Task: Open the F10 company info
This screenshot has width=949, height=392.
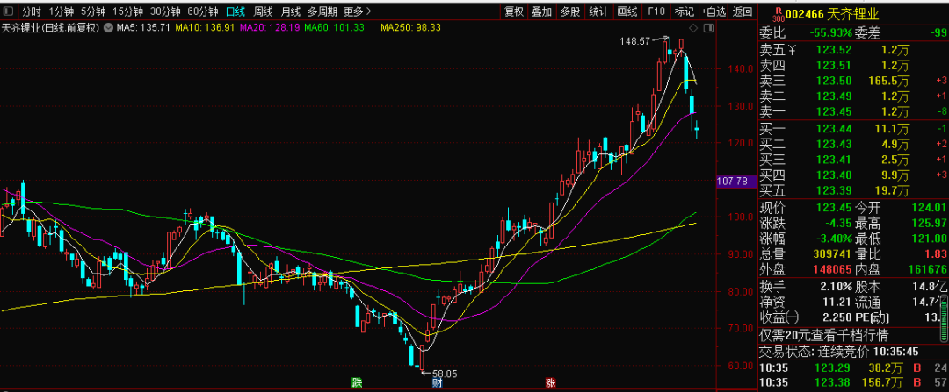Action: (x=656, y=11)
